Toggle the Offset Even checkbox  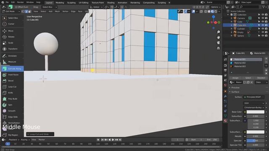pyautogui.click(x=16, y=7)
